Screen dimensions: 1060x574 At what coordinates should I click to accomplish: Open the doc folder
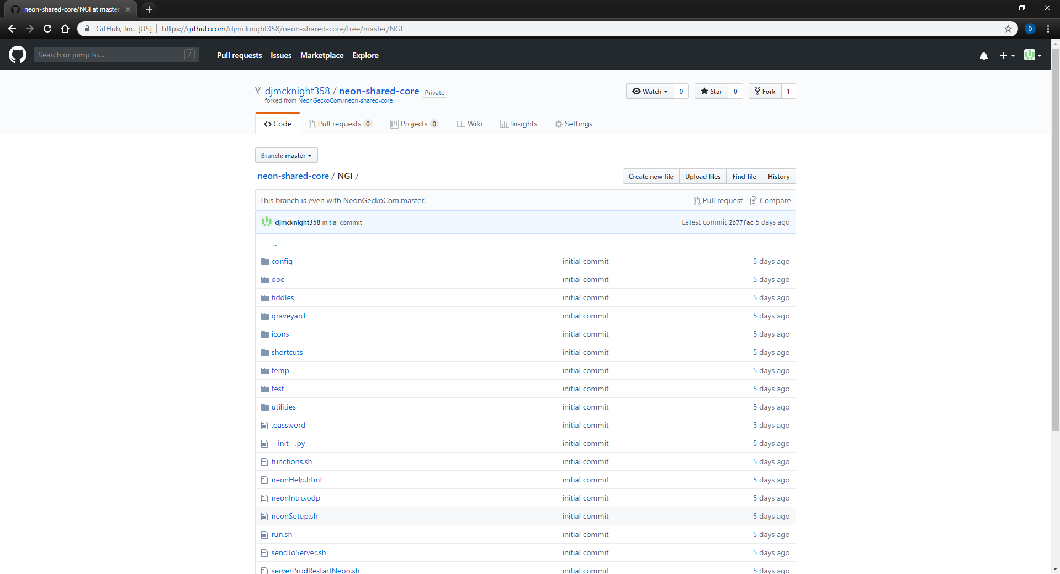pyautogui.click(x=278, y=280)
